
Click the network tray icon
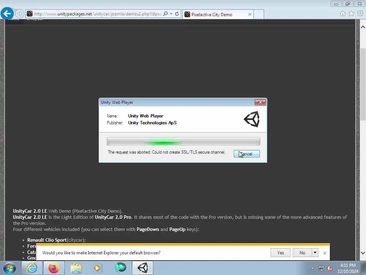pos(321,269)
